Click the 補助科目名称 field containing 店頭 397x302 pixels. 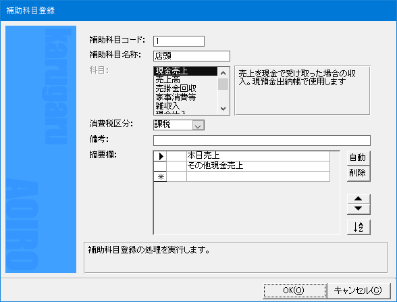(192, 56)
